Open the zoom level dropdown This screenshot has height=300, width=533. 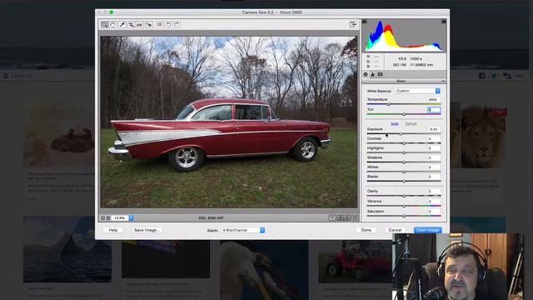(x=122, y=218)
